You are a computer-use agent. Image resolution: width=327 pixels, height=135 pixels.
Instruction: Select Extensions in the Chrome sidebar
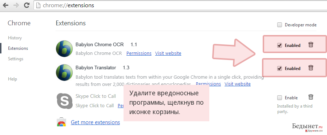click(x=18, y=48)
